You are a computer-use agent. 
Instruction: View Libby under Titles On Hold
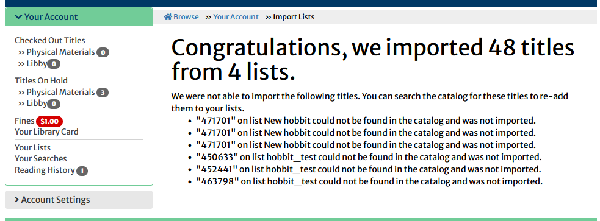point(37,103)
